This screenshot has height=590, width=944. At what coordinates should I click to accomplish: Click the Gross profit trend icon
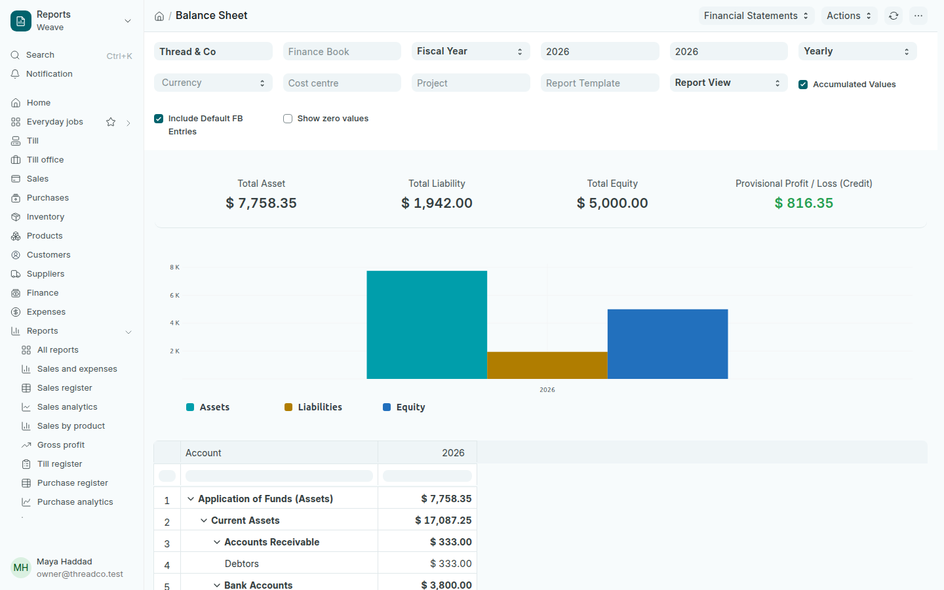click(26, 445)
